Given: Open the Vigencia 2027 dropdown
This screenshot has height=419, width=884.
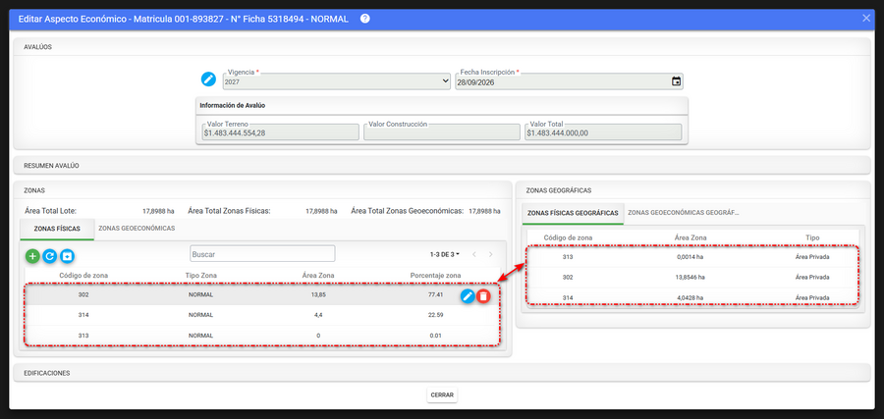Looking at the screenshot, I should (x=336, y=81).
